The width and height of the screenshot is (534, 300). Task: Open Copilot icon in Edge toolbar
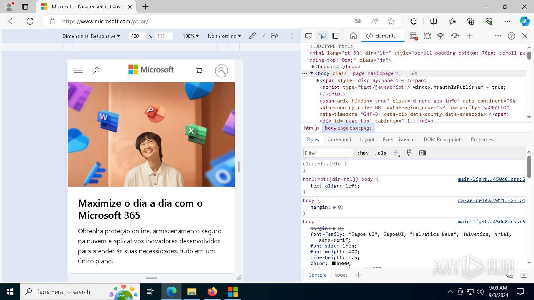(524, 21)
